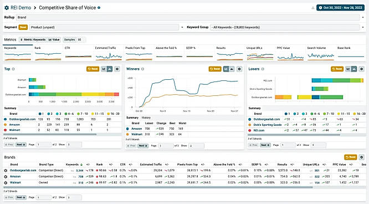Click blue color dot beside Outdoorgearlab.com in Top summary
The width and height of the screenshot is (369, 204).
tap(6, 119)
